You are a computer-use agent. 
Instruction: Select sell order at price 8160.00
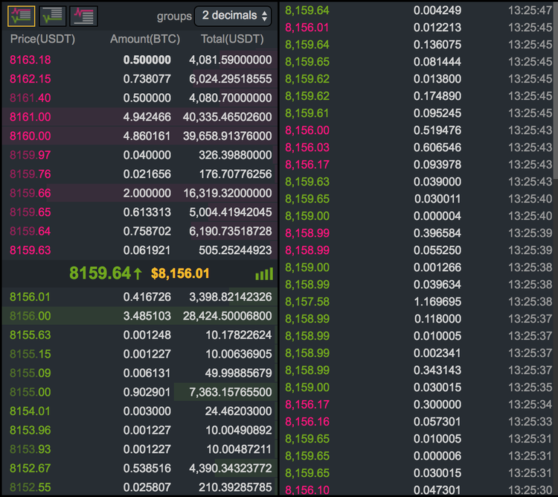pyautogui.click(x=140, y=136)
